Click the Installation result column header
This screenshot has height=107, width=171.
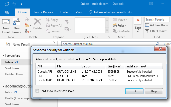(x=143, y=66)
